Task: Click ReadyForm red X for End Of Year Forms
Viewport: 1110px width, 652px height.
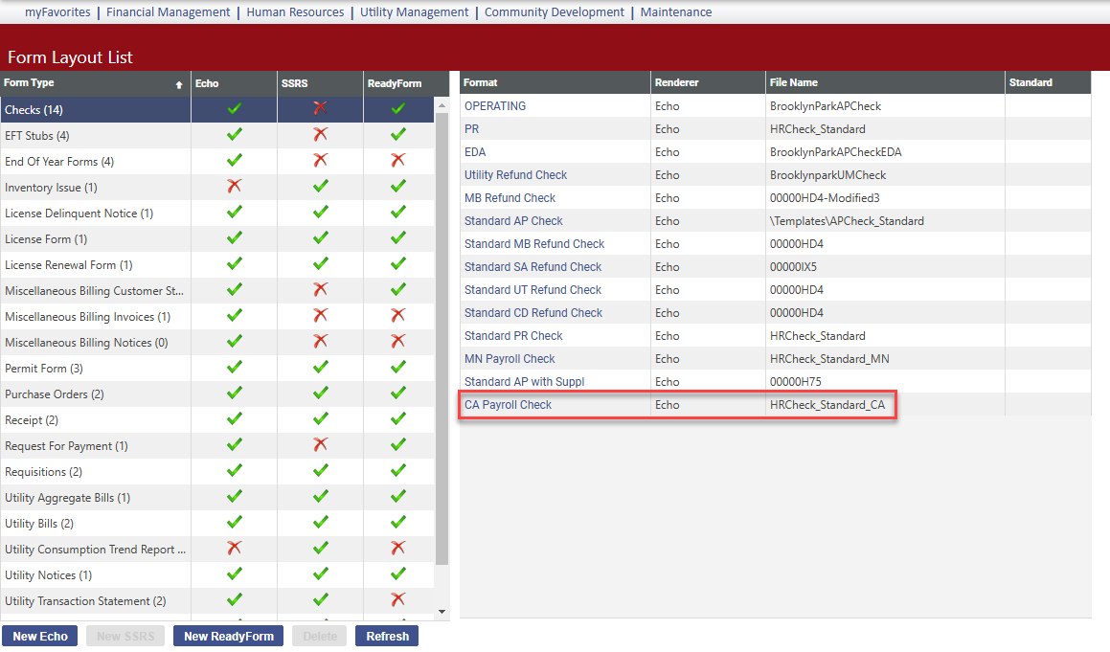Action: (x=398, y=161)
